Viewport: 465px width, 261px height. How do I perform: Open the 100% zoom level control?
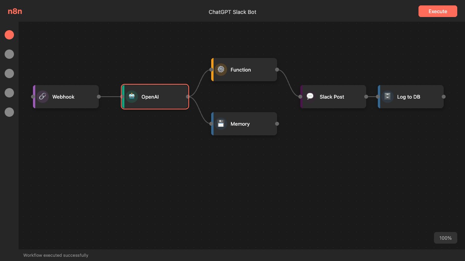coord(445,238)
